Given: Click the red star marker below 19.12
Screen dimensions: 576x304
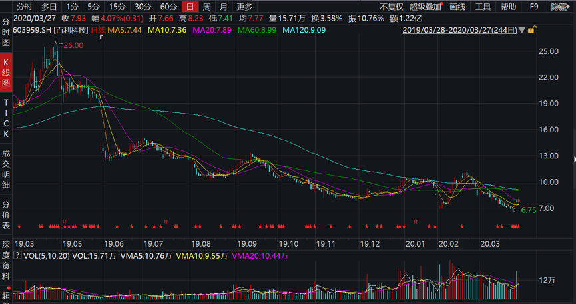Looking at the screenshot, I should point(365,228).
